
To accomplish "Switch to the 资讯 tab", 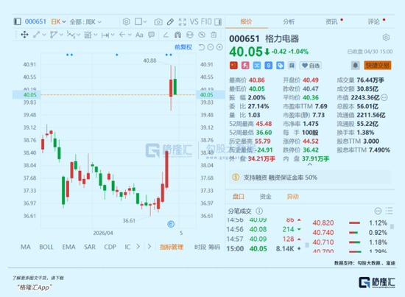I will click(x=331, y=21).
